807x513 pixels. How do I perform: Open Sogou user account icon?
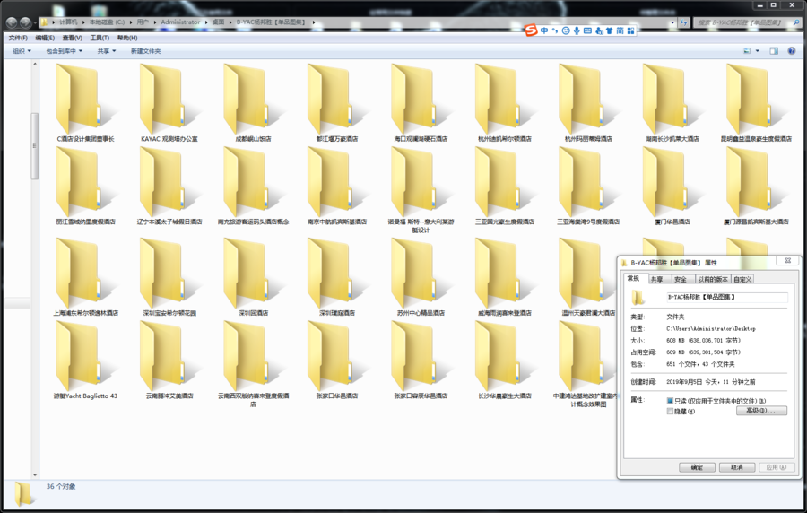tap(599, 30)
